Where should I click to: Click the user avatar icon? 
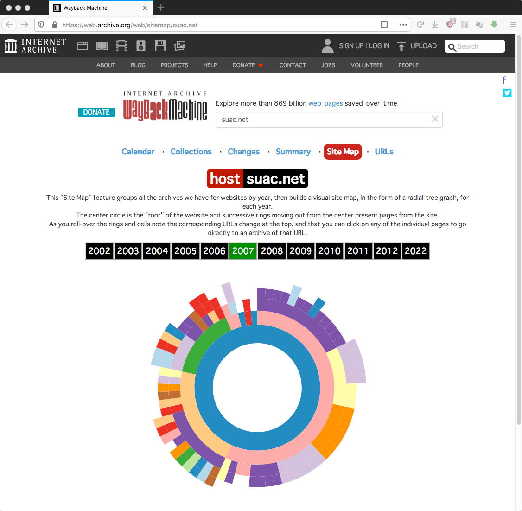(328, 46)
